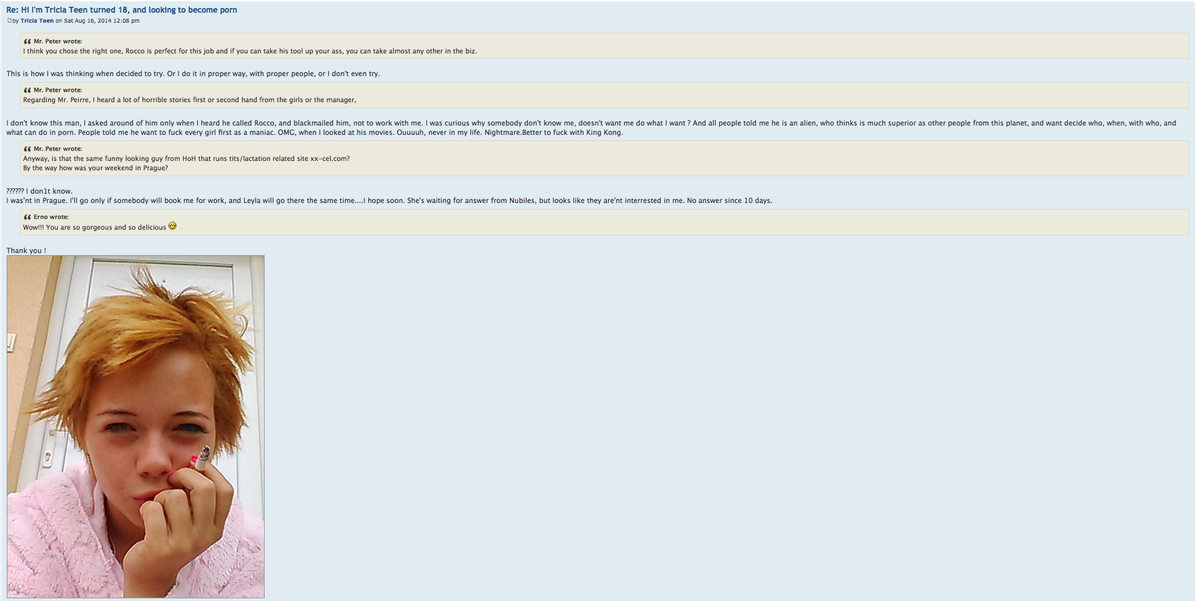Viewport: 1197px width, 601px height.
Task: Click the '?????? I don1t know.' reply line
Action: click(x=39, y=191)
